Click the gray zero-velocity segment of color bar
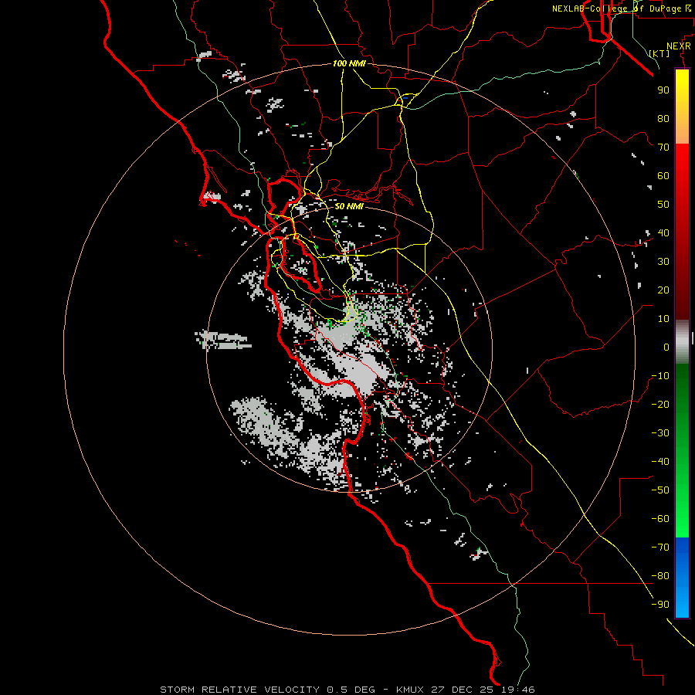The width and height of the screenshot is (695, 695). coord(682,341)
